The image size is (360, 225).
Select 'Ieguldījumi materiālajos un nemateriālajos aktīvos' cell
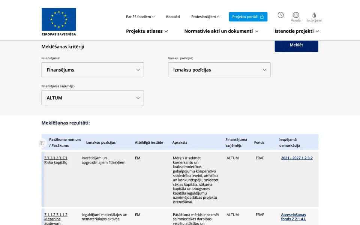click(x=104, y=217)
